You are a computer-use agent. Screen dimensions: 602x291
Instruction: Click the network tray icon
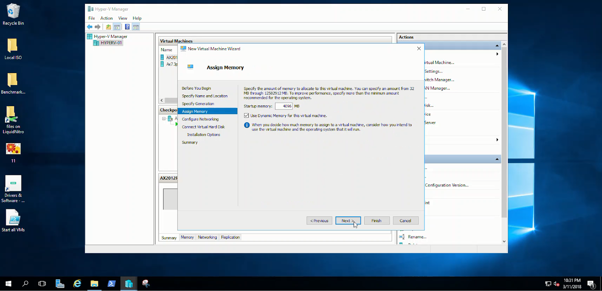pyautogui.click(x=548, y=284)
